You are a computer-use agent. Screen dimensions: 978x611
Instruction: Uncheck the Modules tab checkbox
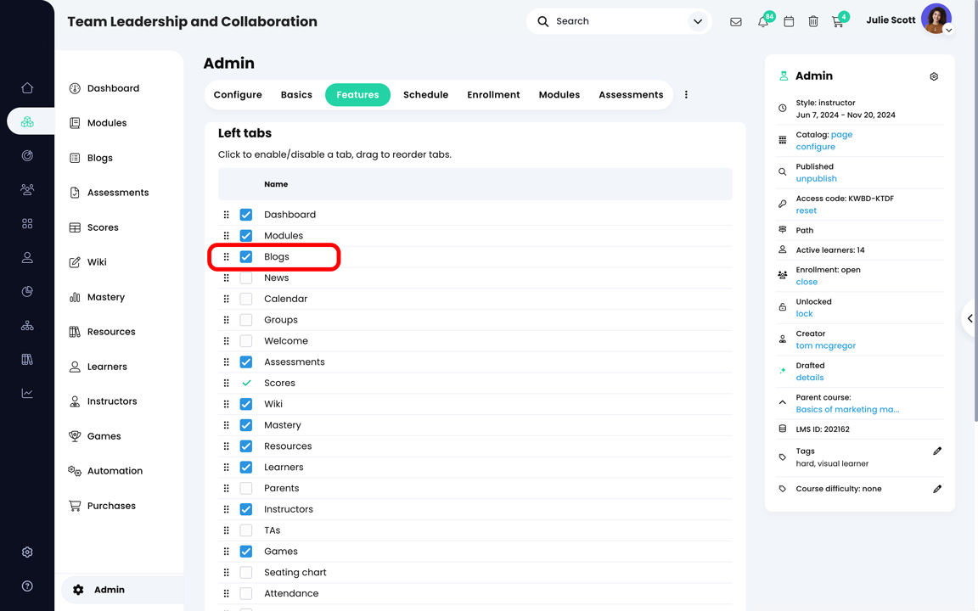pyautogui.click(x=245, y=235)
